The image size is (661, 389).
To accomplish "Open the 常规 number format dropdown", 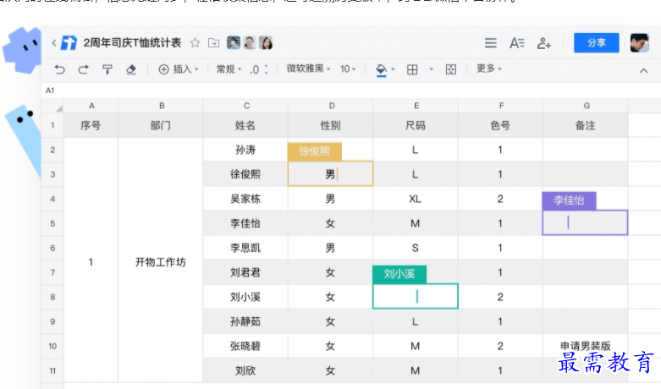I will click(229, 69).
